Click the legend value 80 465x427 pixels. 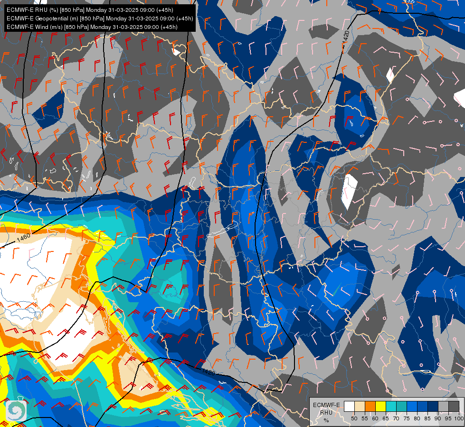point(417,418)
